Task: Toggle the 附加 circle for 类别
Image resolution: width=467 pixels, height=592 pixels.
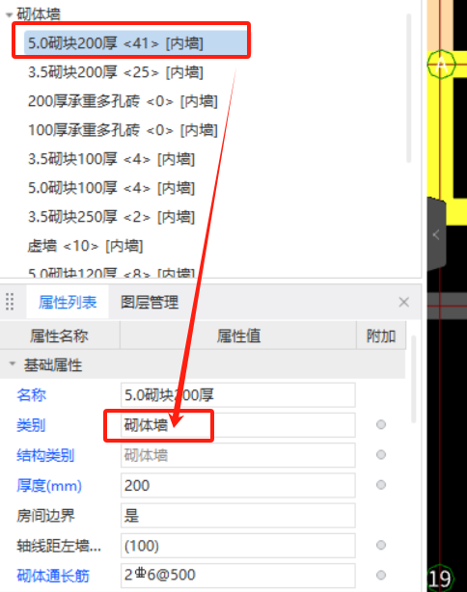Action: click(381, 425)
